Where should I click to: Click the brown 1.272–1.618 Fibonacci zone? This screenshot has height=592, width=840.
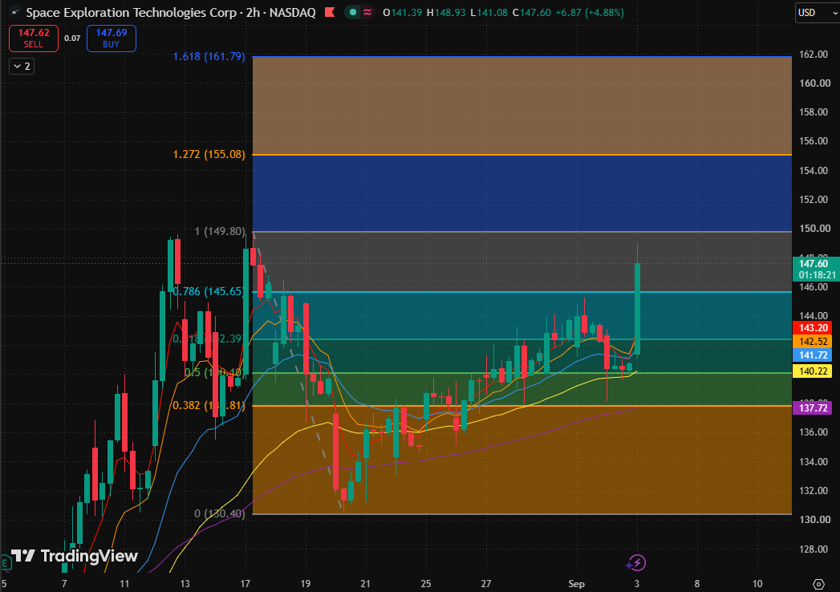pos(521,106)
